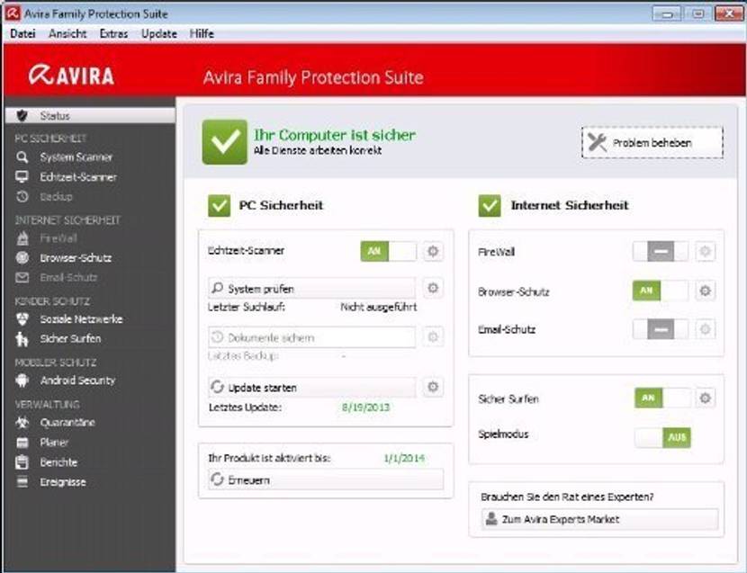Click the FireWall icon in sidebar
Image resolution: width=747 pixels, height=573 pixels.
22,238
